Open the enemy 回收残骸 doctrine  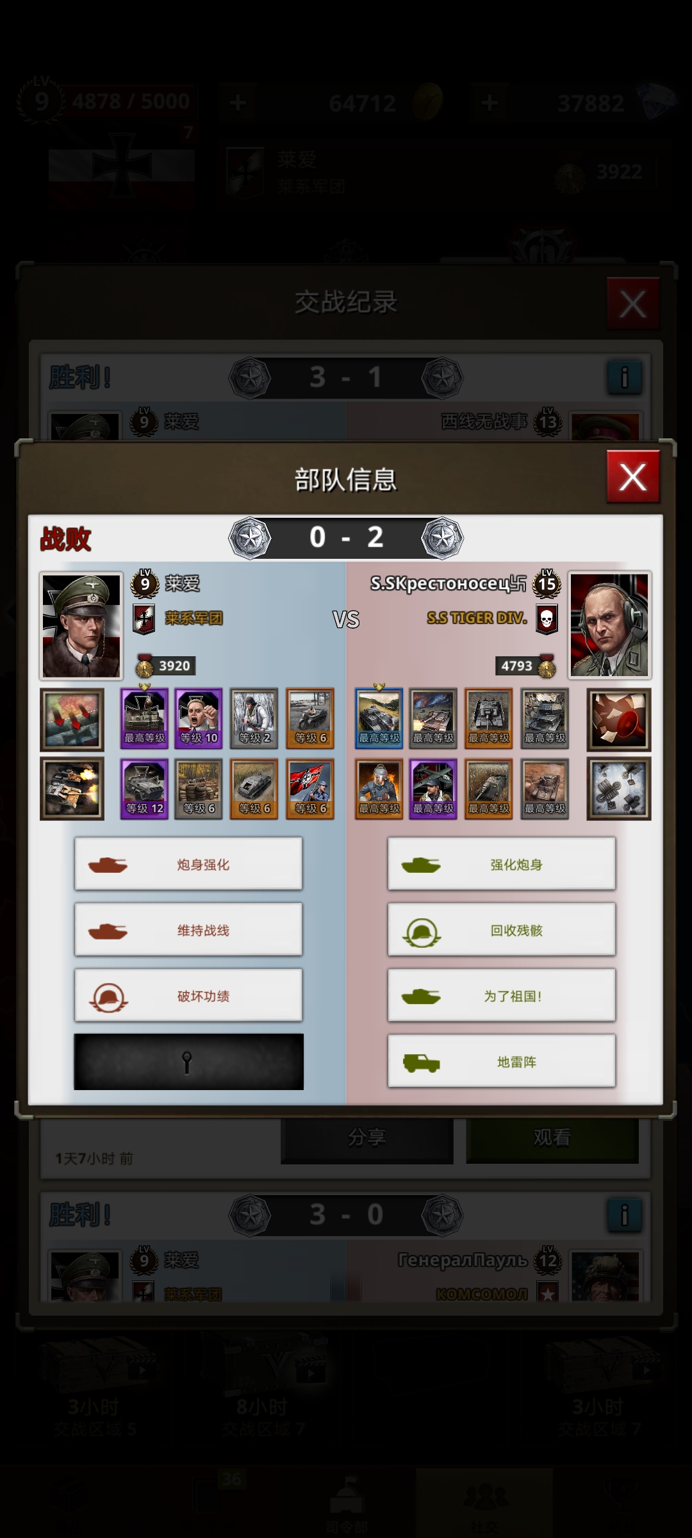point(502,930)
